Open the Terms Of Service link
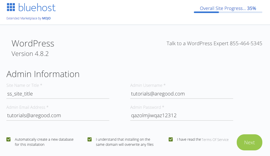Screen dimensions: 270x156 pyautogui.click(x=215, y=140)
